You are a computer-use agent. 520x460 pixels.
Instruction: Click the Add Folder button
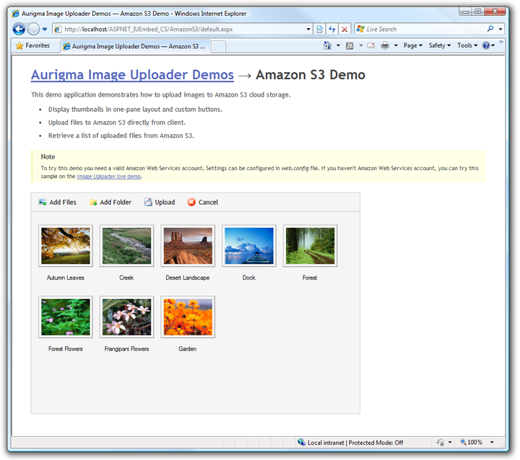point(110,203)
